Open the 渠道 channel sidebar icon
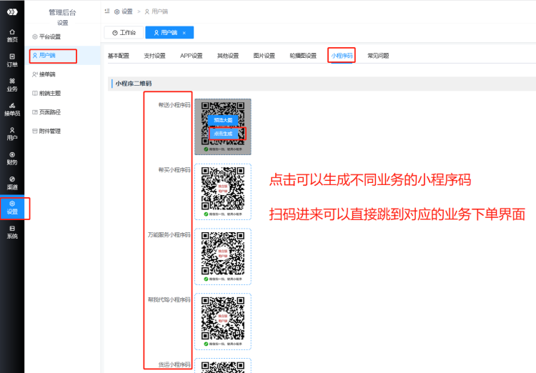Image resolution: width=536 pixels, height=373 pixels. pyautogui.click(x=12, y=182)
